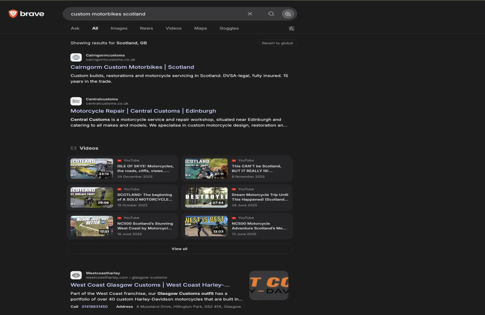The image size is (485, 315).
Task: Click the phone number 01418831450
Action: 95,307
